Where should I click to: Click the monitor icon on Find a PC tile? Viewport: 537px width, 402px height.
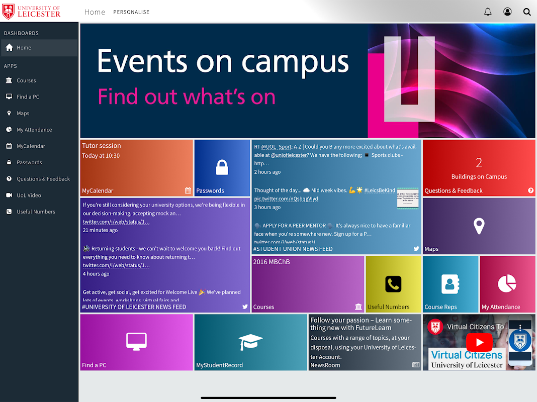pyautogui.click(x=136, y=341)
